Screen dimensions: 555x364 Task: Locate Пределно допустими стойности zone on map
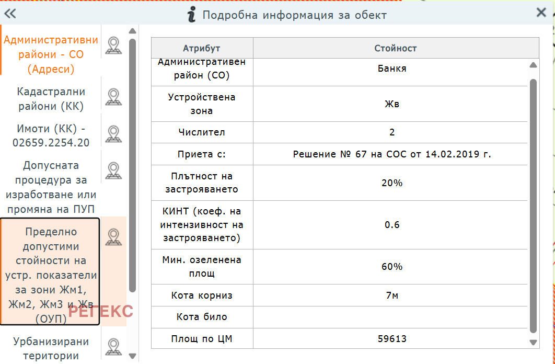pos(113,237)
